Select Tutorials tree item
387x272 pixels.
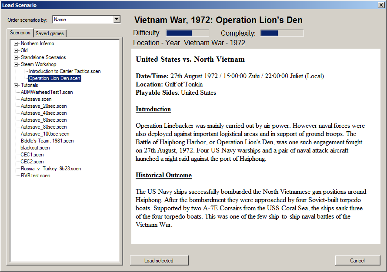point(30,85)
